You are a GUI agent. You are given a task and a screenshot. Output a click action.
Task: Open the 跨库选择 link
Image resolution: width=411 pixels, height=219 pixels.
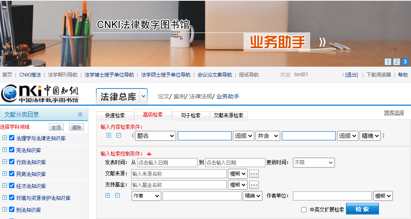point(394,113)
